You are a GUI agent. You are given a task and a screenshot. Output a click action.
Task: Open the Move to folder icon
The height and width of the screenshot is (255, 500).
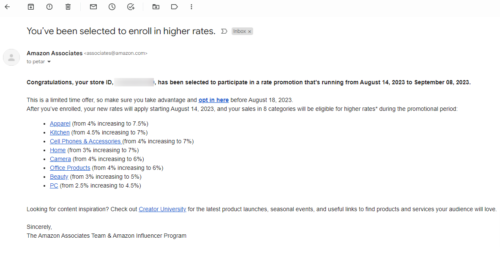click(x=156, y=7)
